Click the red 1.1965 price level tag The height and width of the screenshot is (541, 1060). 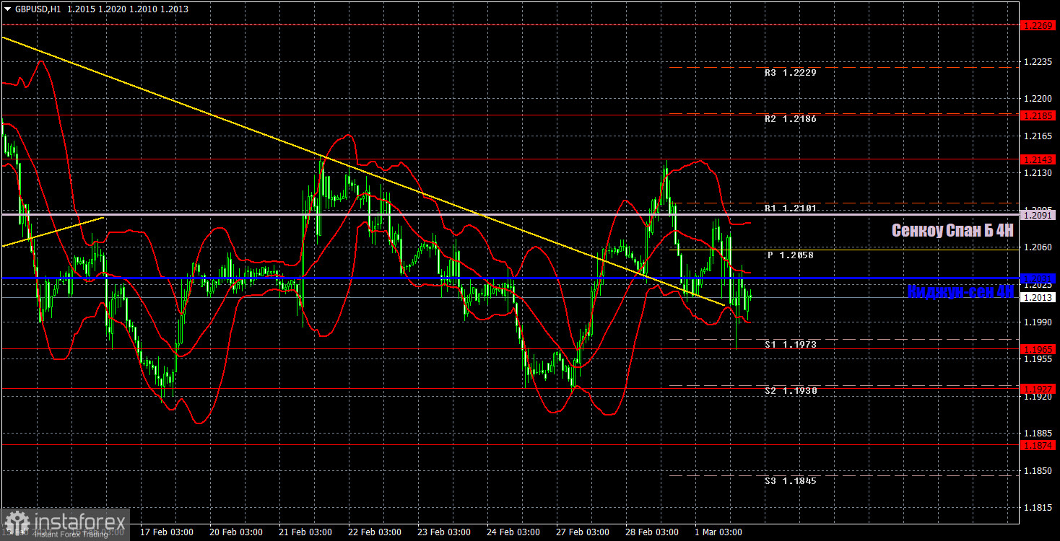pos(1039,349)
